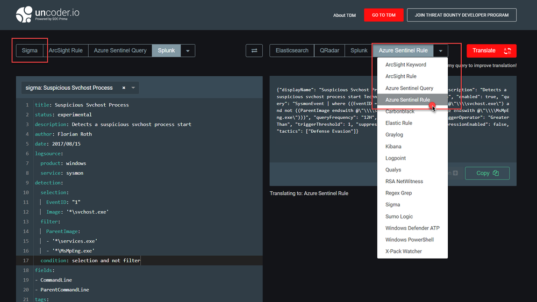Viewport: 537px width, 302px height.
Task: Choose X-Pack Watcher from dropdown list
Action: point(412,251)
